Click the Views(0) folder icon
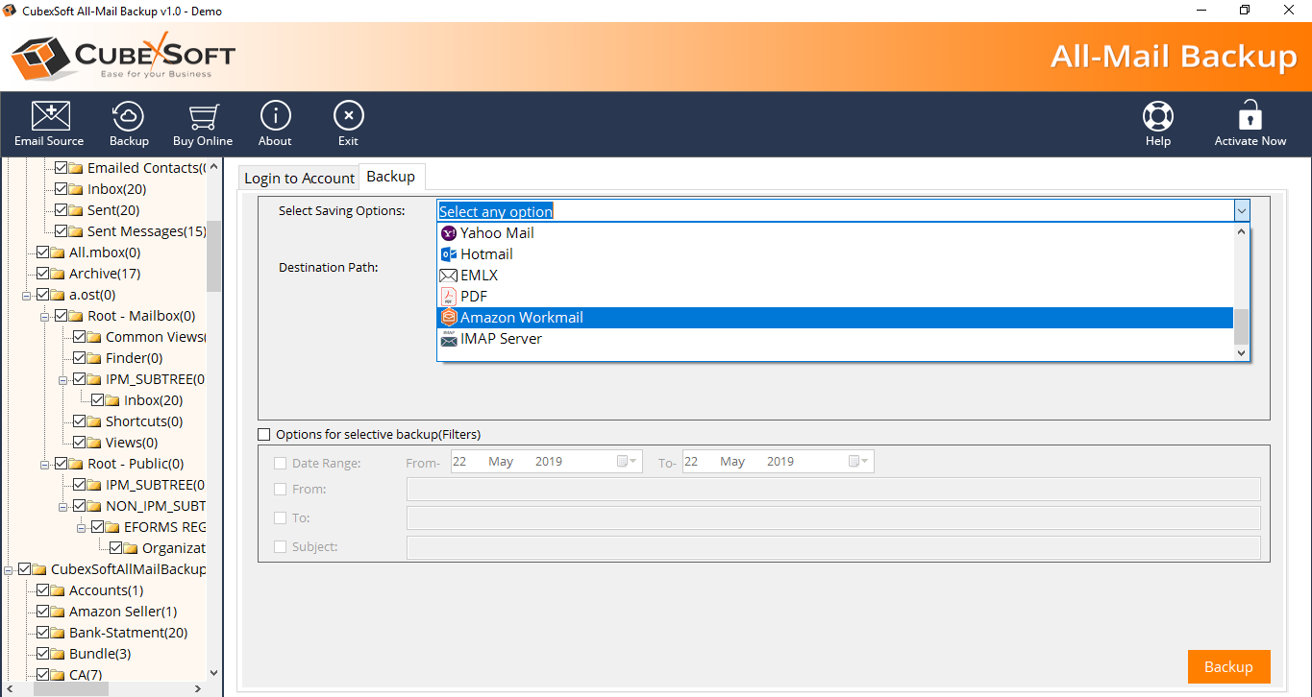This screenshot has height=697, width=1312. (x=94, y=443)
